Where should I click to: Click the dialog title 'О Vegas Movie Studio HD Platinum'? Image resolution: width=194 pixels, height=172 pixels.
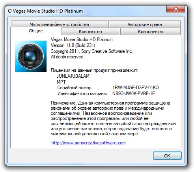[45, 11]
